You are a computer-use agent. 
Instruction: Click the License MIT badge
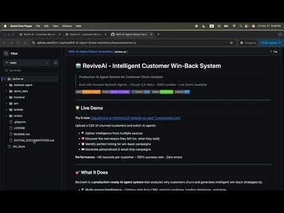click(x=182, y=92)
